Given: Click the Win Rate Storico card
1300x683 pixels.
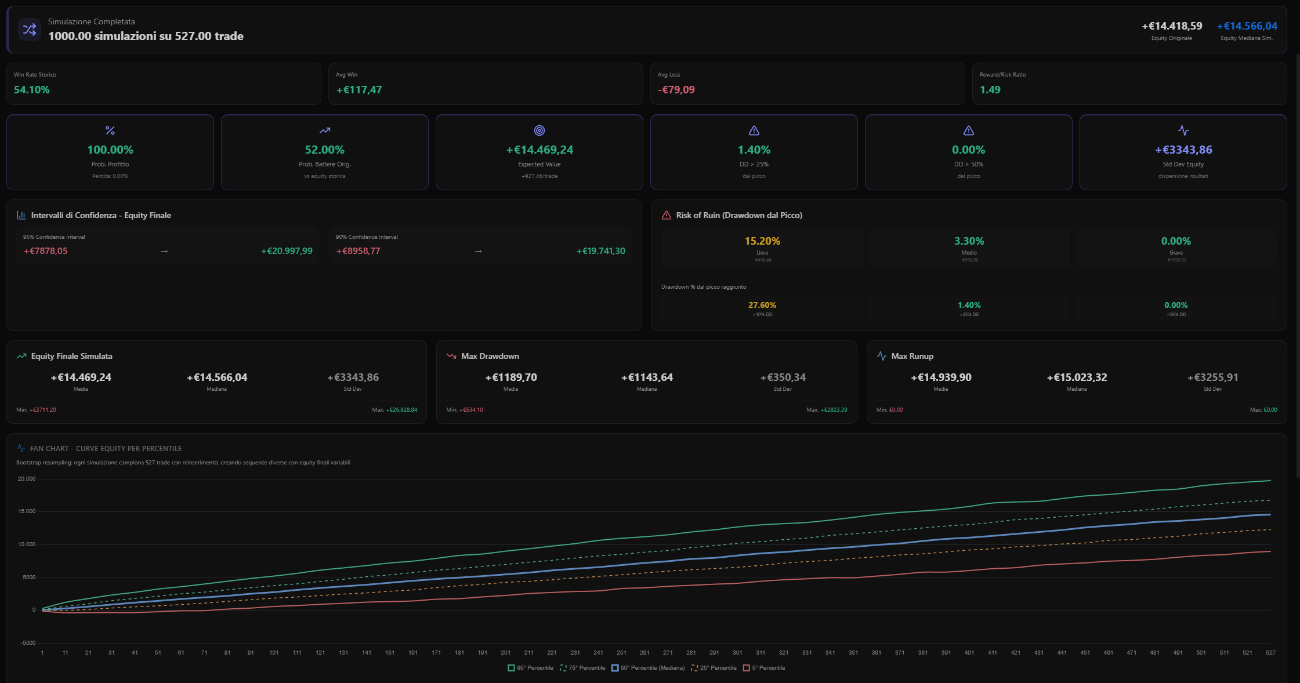Looking at the screenshot, I should click(164, 83).
